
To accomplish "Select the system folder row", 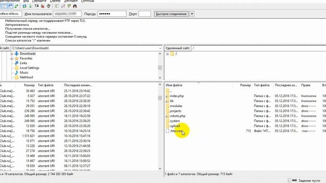I will (x=246, y=121).
